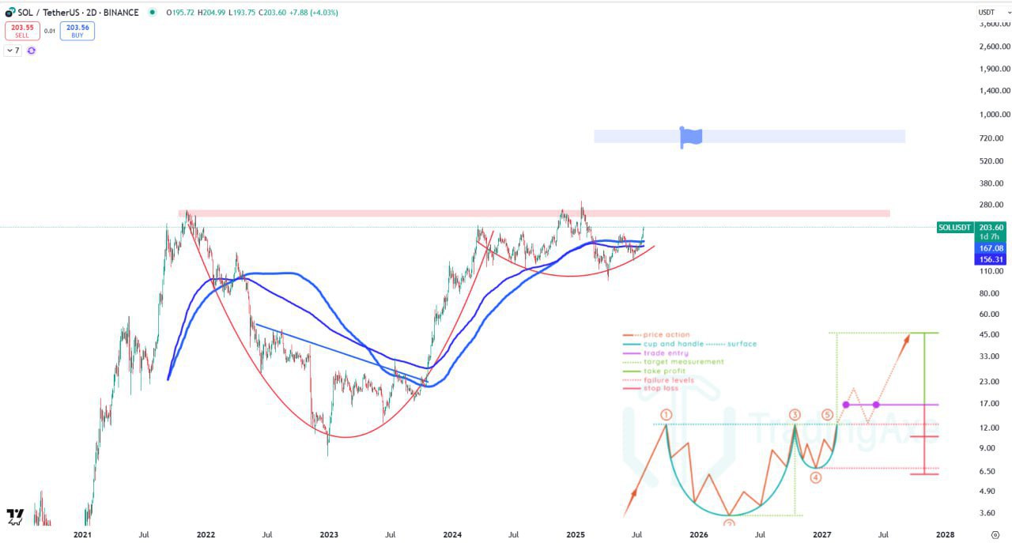Click the 2025 label on time axis
Viewport: 1012px width, 543px height.
(576, 535)
